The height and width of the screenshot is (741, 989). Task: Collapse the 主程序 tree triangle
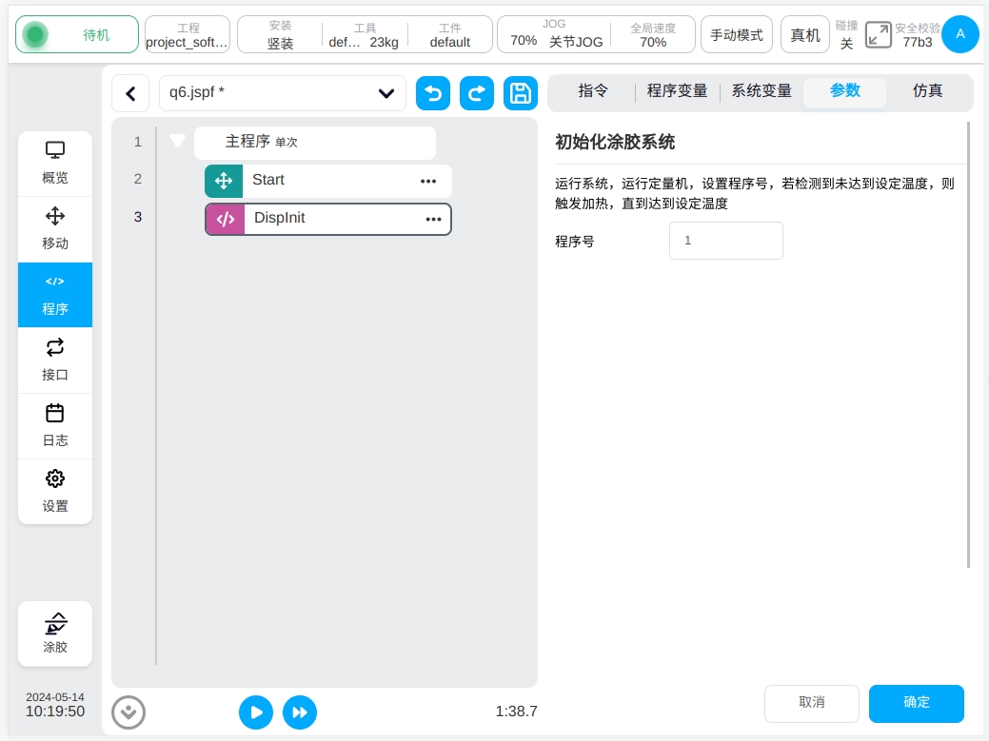pos(178,142)
